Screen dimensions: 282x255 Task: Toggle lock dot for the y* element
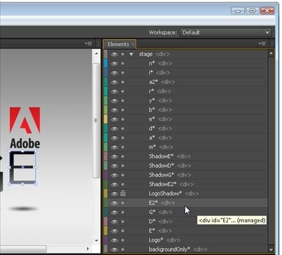pyautogui.click(x=122, y=101)
